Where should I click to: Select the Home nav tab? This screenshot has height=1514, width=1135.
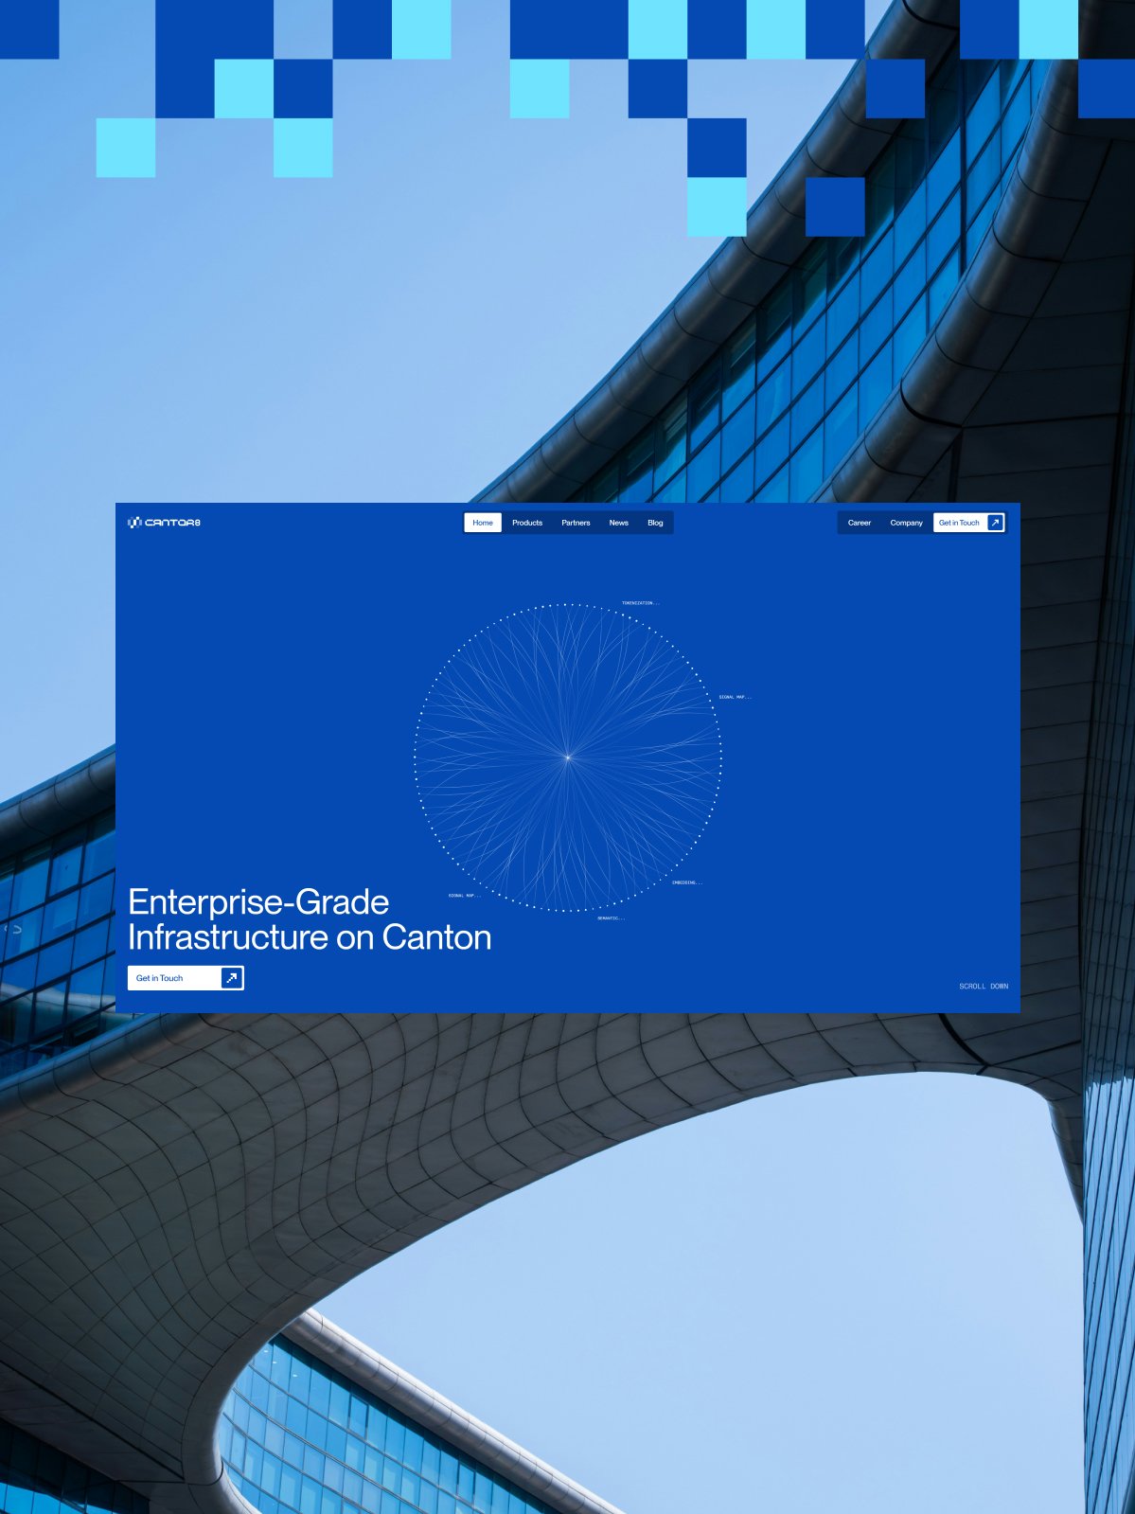(483, 523)
